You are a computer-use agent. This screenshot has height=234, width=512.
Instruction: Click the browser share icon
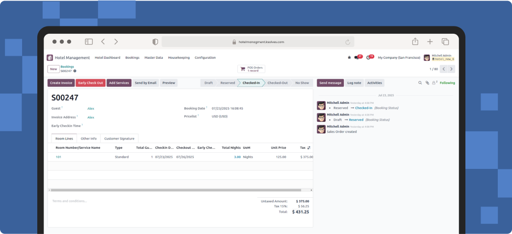pyautogui.click(x=415, y=42)
